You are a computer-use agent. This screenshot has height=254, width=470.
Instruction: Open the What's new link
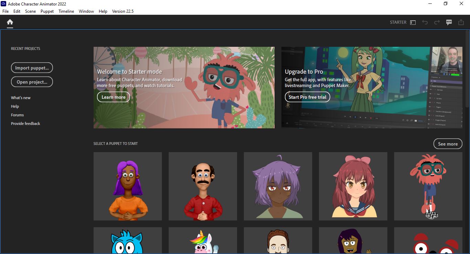pos(21,98)
